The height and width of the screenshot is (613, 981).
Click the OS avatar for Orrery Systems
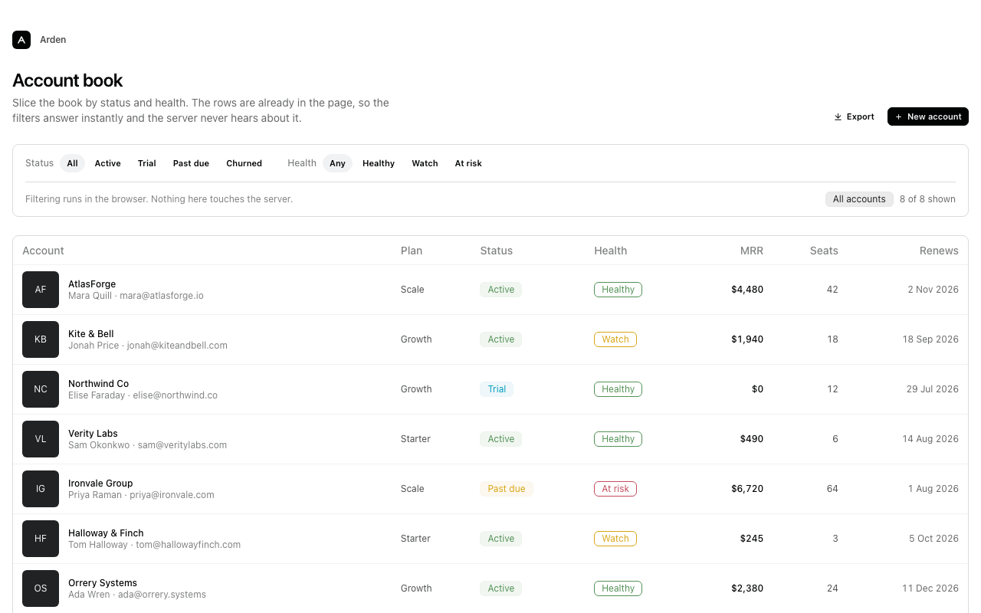click(x=41, y=588)
